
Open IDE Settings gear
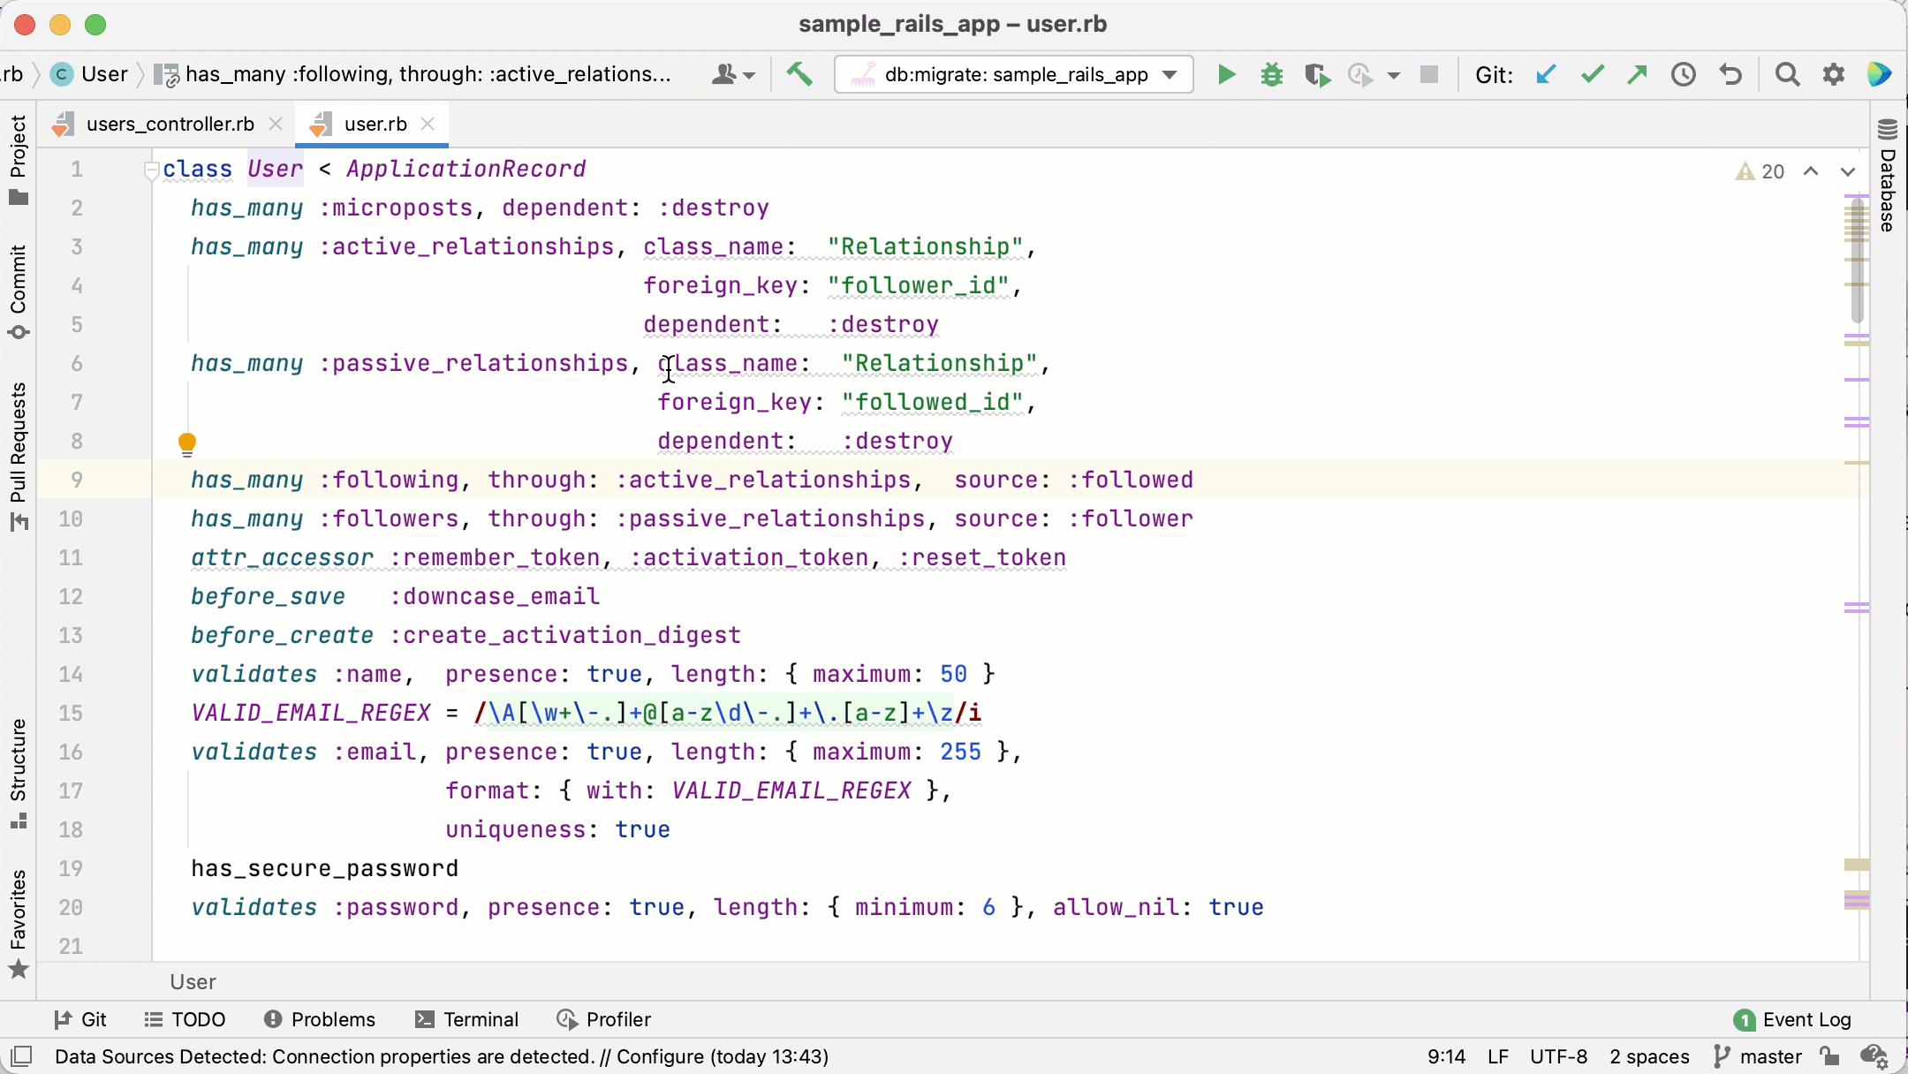(1834, 74)
